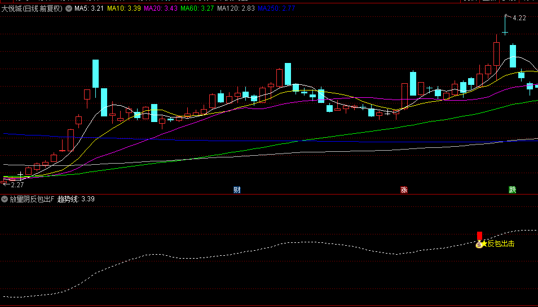Viewport: 538px width, 307px height.
Task: Click the blue 财 marker icon
Action: (237, 190)
